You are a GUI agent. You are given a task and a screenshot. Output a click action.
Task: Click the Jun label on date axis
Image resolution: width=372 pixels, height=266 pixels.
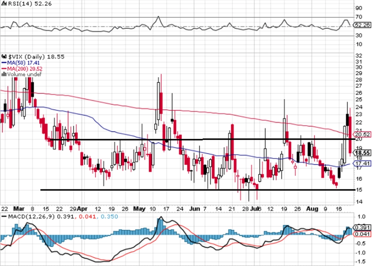click(195, 209)
